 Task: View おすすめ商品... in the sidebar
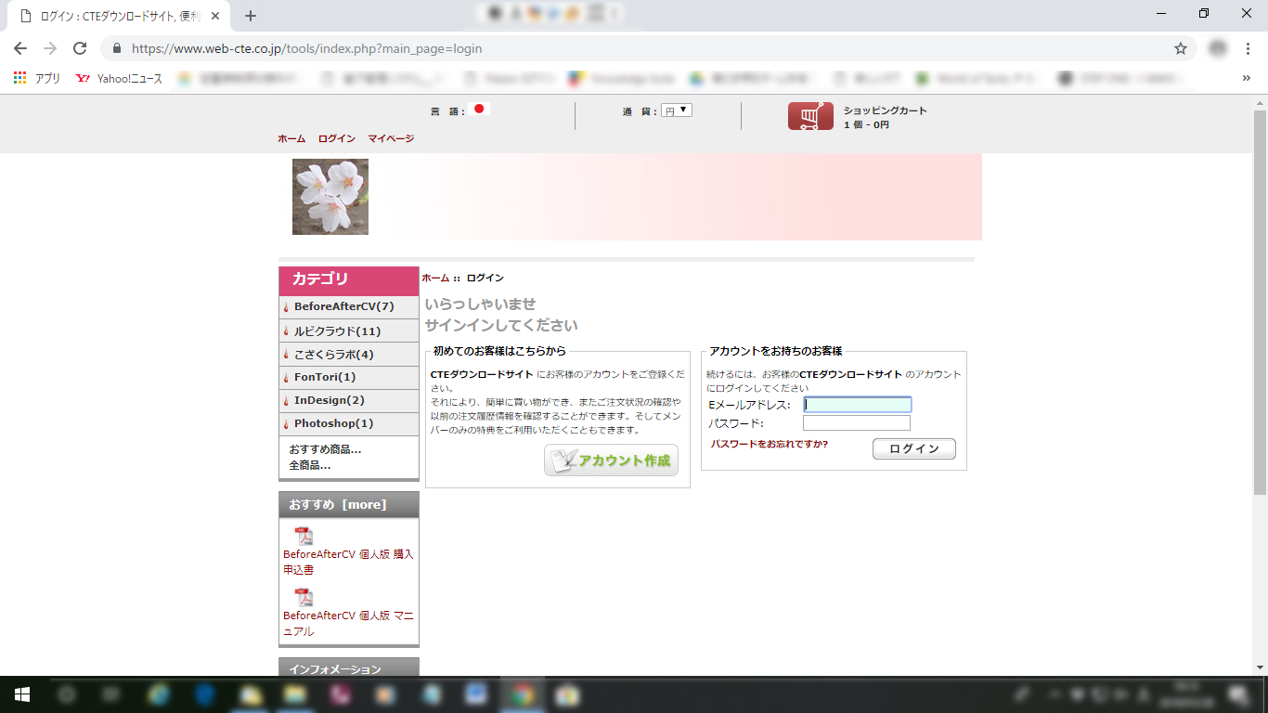(x=325, y=449)
